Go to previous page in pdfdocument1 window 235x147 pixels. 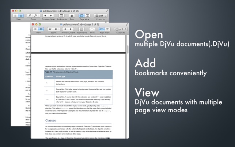tap(45, 15)
